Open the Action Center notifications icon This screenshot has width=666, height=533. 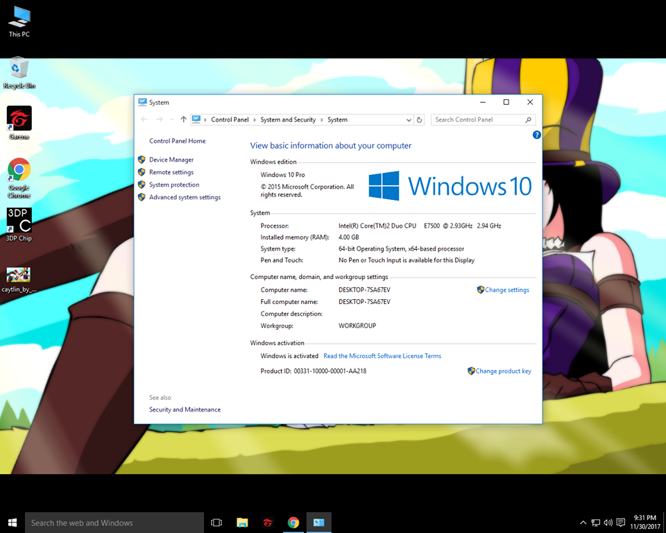tap(620, 523)
